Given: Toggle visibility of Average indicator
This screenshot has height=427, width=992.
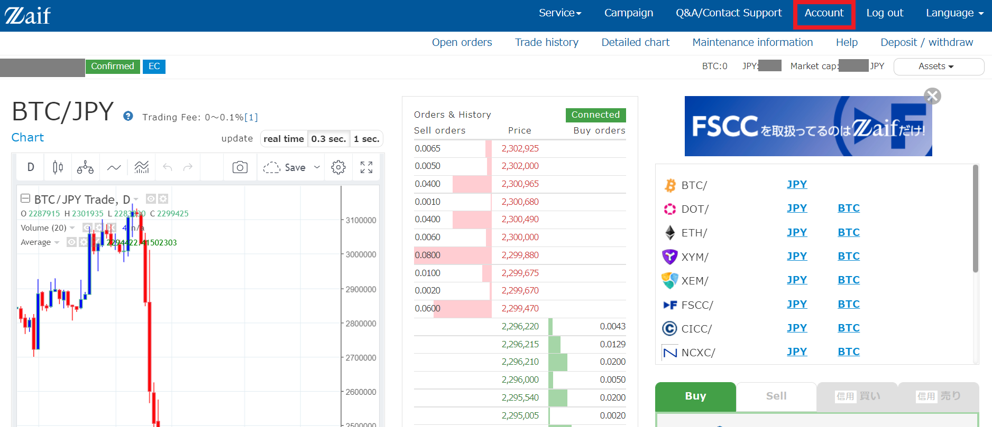Looking at the screenshot, I should [71, 242].
